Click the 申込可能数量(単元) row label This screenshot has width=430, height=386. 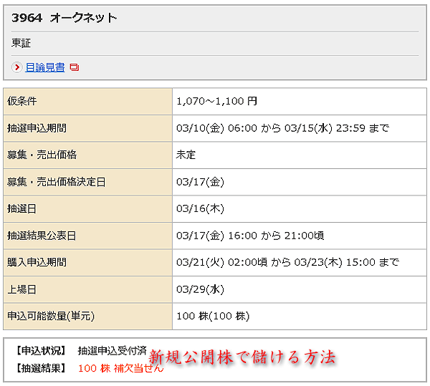51,316
